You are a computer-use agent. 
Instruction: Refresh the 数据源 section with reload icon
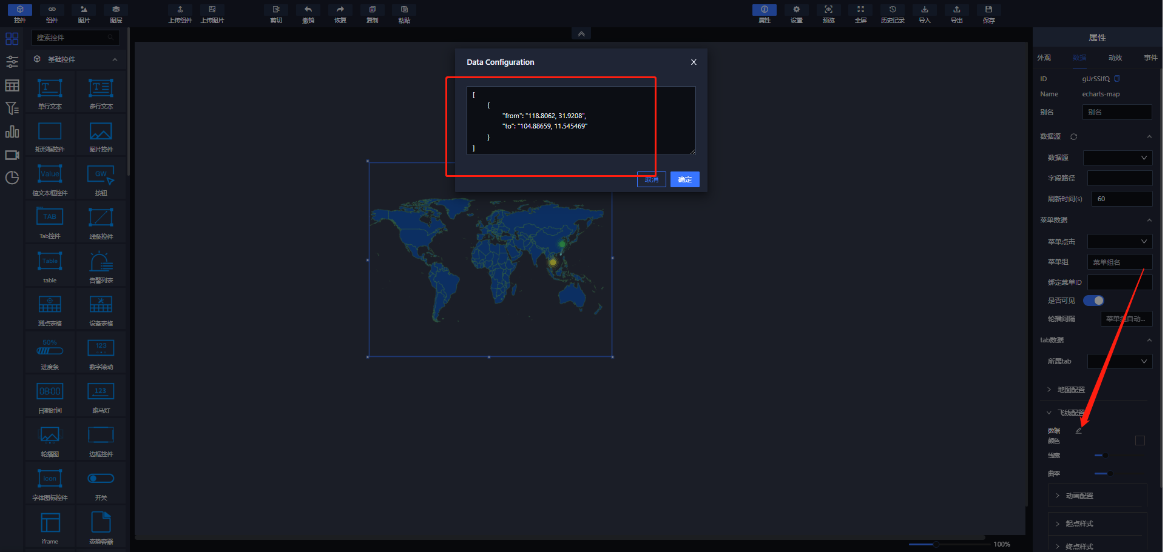(x=1073, y=137)
